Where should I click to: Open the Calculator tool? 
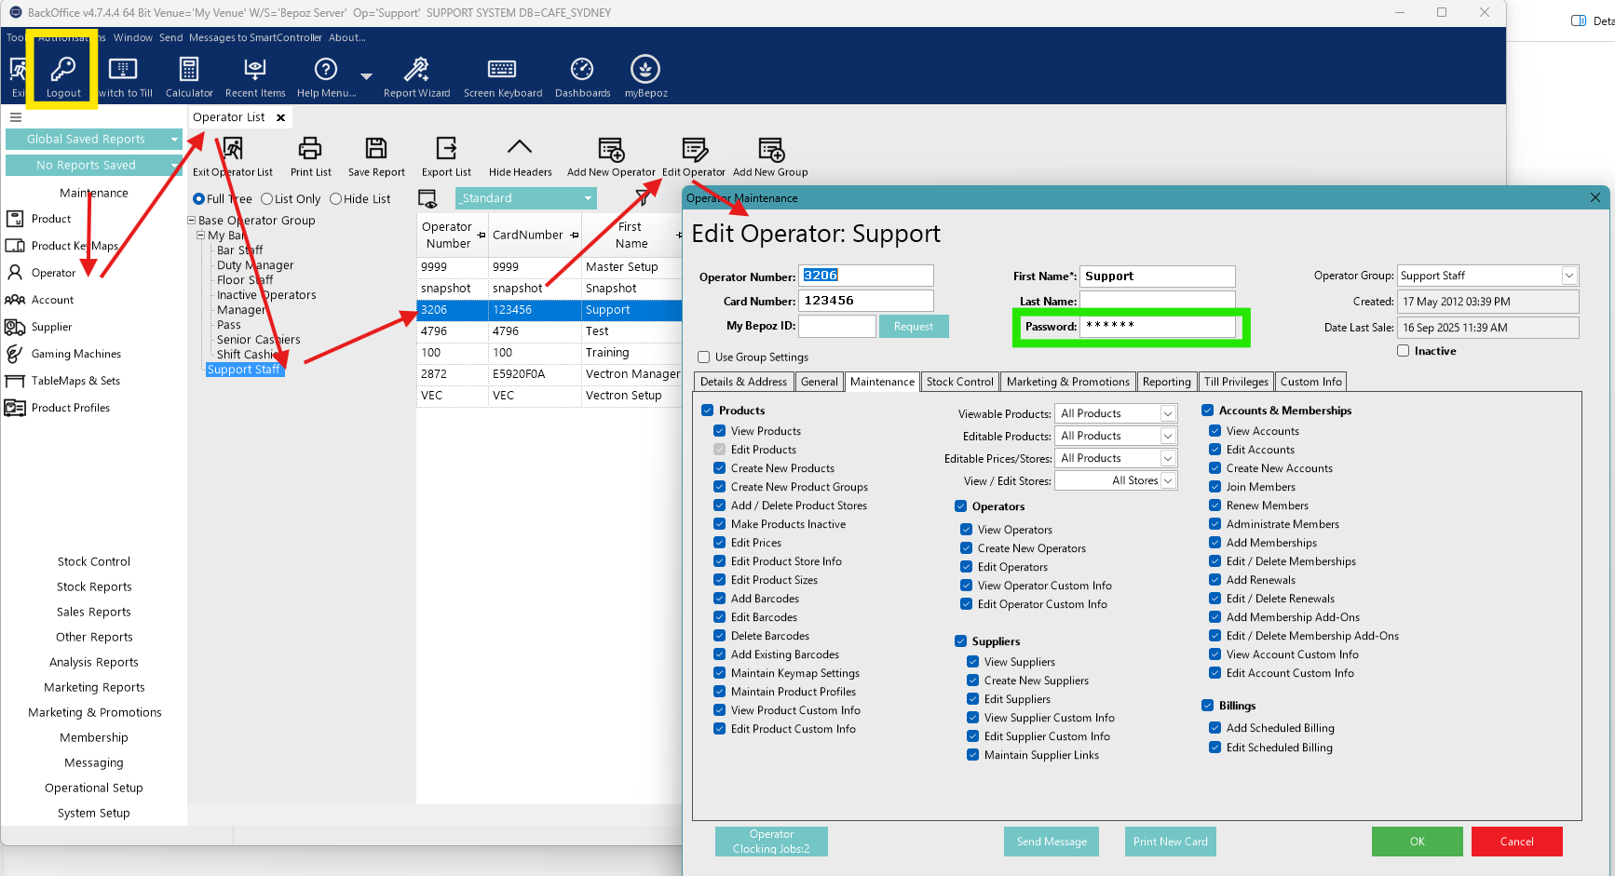[189, 70]
